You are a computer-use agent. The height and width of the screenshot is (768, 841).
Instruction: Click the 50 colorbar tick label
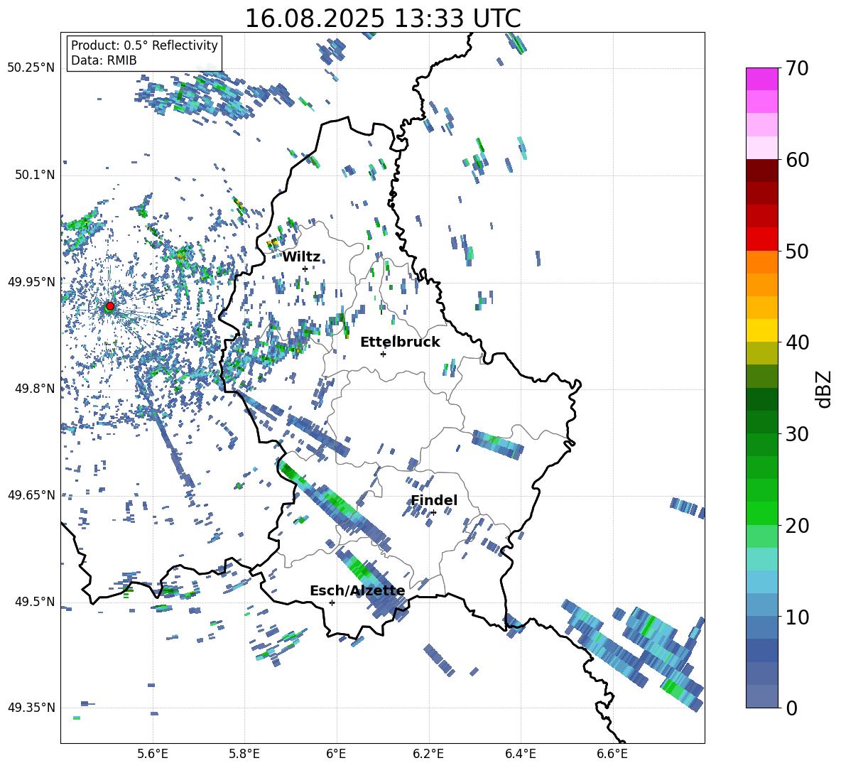pyautogui.click(x=797, y=251)
